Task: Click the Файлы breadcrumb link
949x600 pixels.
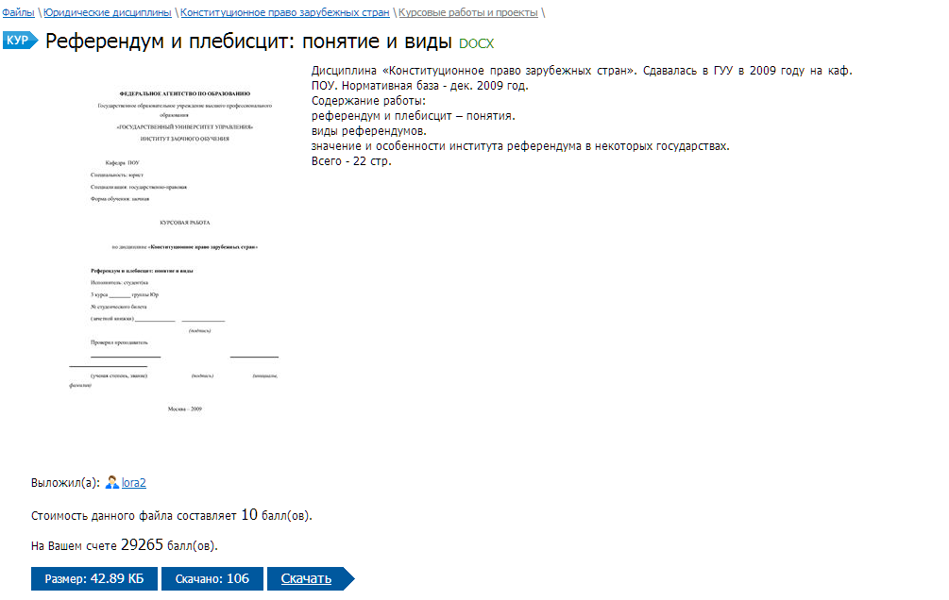Action: (x=19, y=13)
